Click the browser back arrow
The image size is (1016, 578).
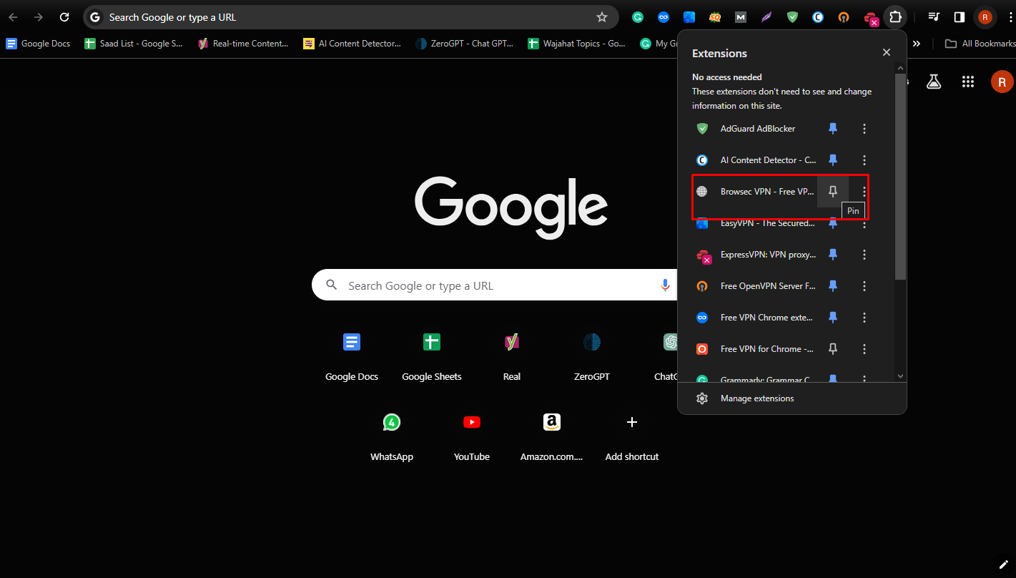(13, 17)
